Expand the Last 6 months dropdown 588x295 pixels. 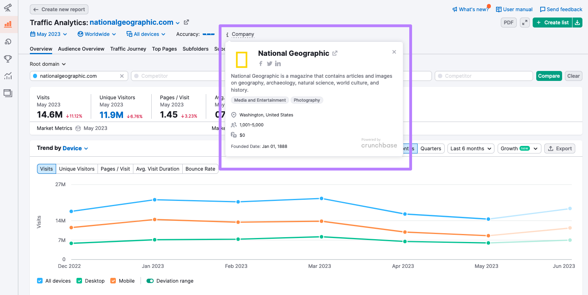click(471, 148)
